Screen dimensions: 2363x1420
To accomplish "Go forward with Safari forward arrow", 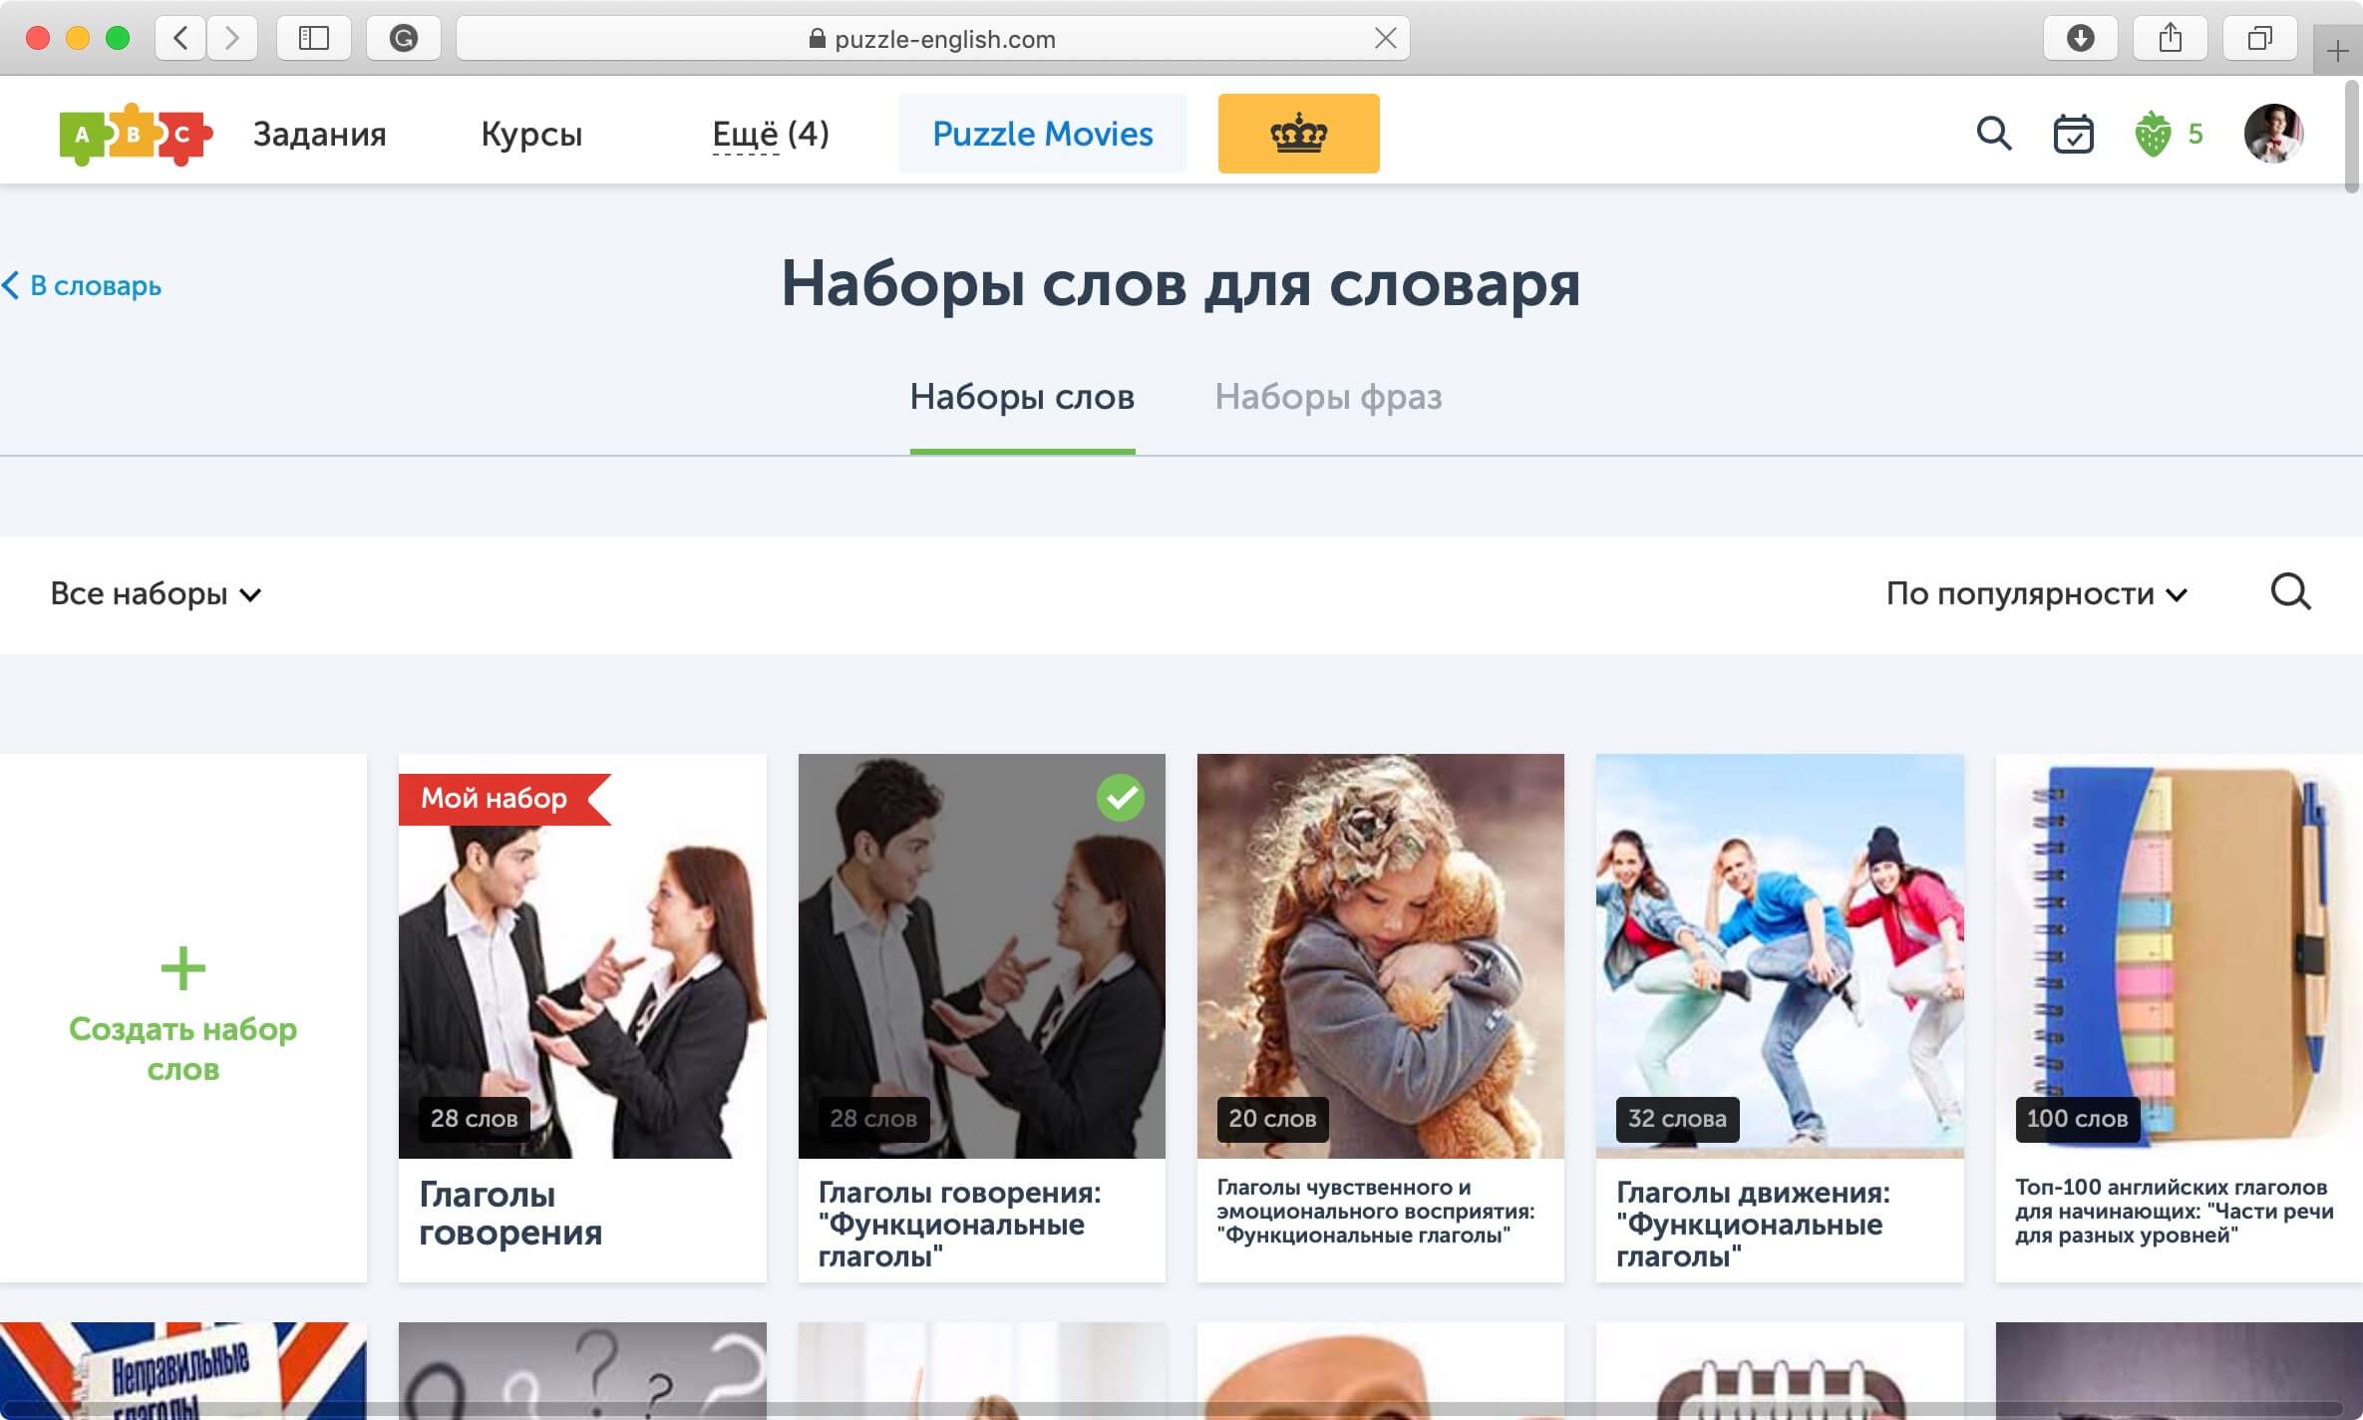I will click(232, 39).
